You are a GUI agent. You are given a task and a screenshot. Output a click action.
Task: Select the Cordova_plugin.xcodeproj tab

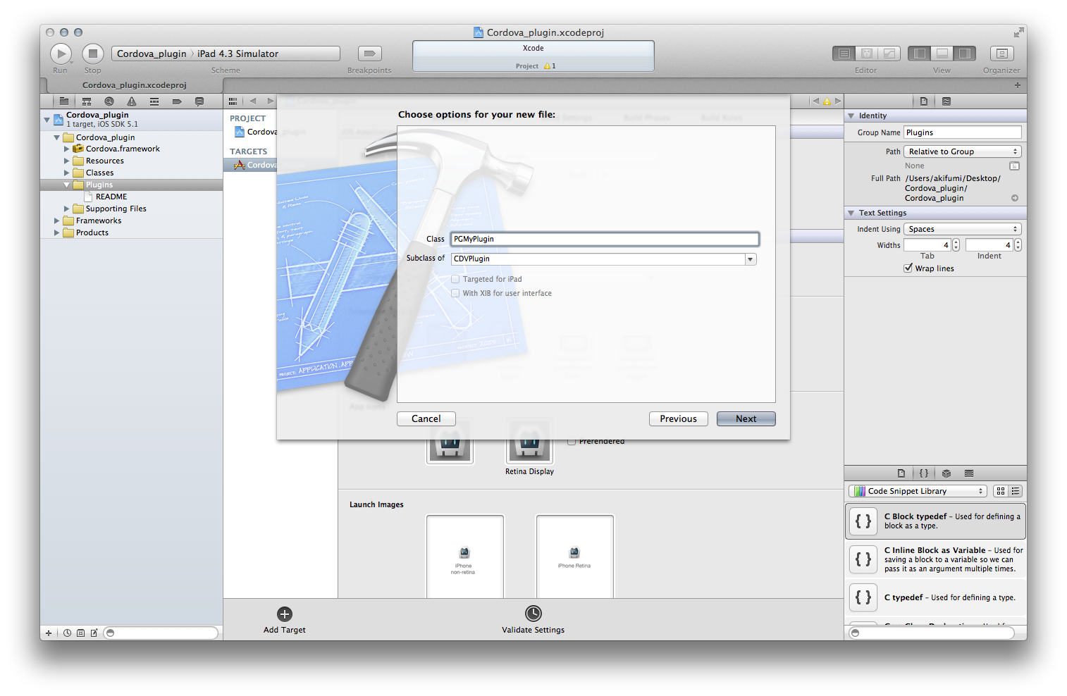pyautogui.click(x=134, y=85)
